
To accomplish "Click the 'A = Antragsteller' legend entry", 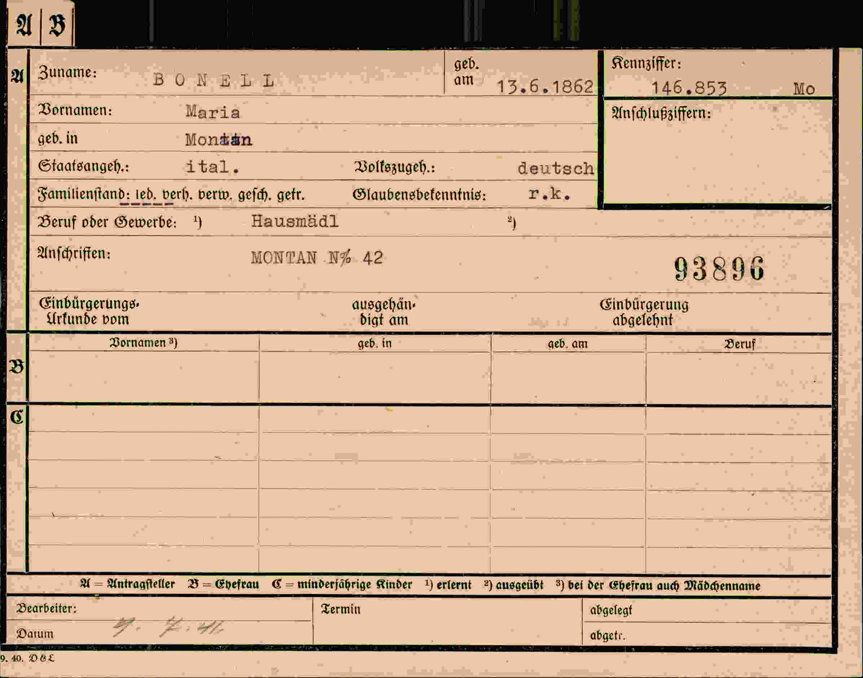I will 127,584.
